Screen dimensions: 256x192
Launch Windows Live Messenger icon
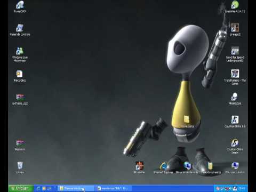[20, 54]
